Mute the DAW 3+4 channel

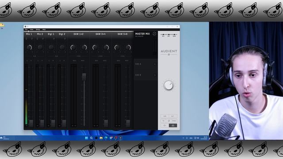(105, 61)
